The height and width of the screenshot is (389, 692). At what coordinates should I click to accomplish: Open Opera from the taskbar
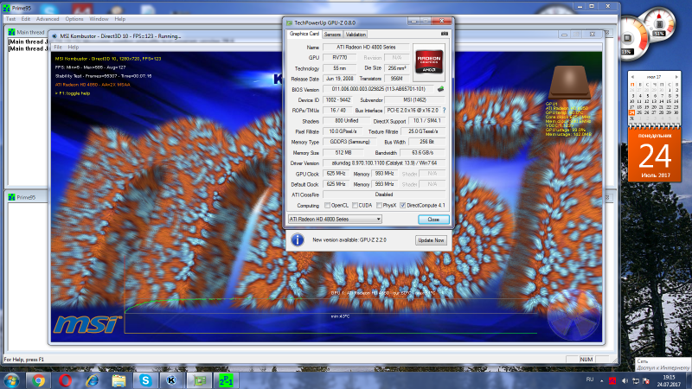click(x=66, y=380)
